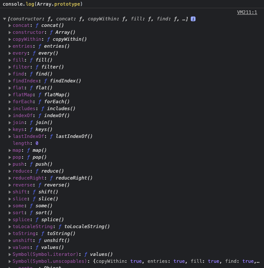Viewport: 264px width, 268px height.
Task: Expand the unshift property arrow
Action: (10, 241)
